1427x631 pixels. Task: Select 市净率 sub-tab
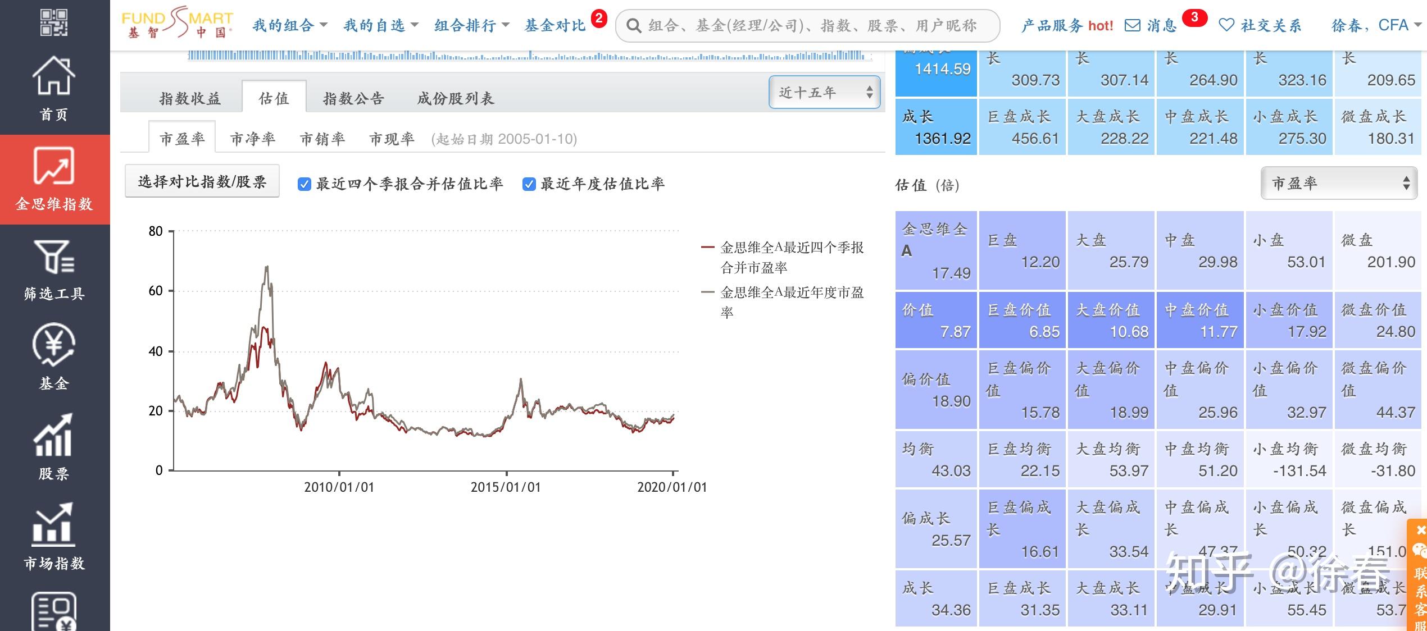point(253,139)
